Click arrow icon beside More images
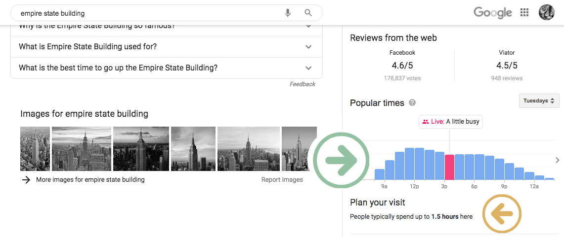 pyautogui.click(x=26, y=180)
